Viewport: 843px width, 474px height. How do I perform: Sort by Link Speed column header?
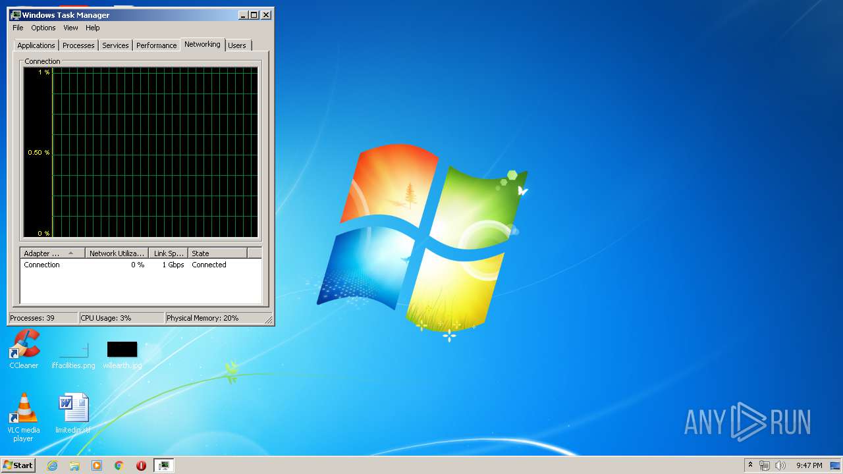point(169,253)
